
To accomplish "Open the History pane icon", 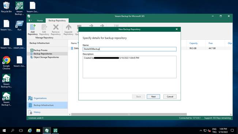I will pos(30,112).
